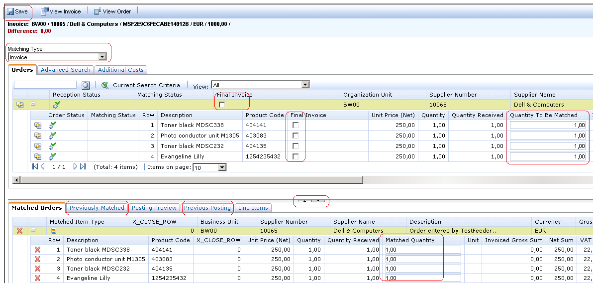
Task: Edit Matched Quantity for Toner black MDSC232
Action: click(423, 269)
